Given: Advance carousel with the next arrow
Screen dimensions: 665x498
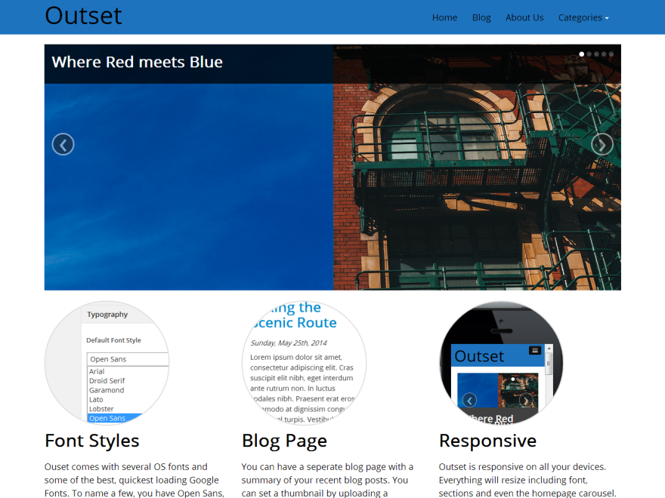Looking at the screenshot, I should (602, 144).
